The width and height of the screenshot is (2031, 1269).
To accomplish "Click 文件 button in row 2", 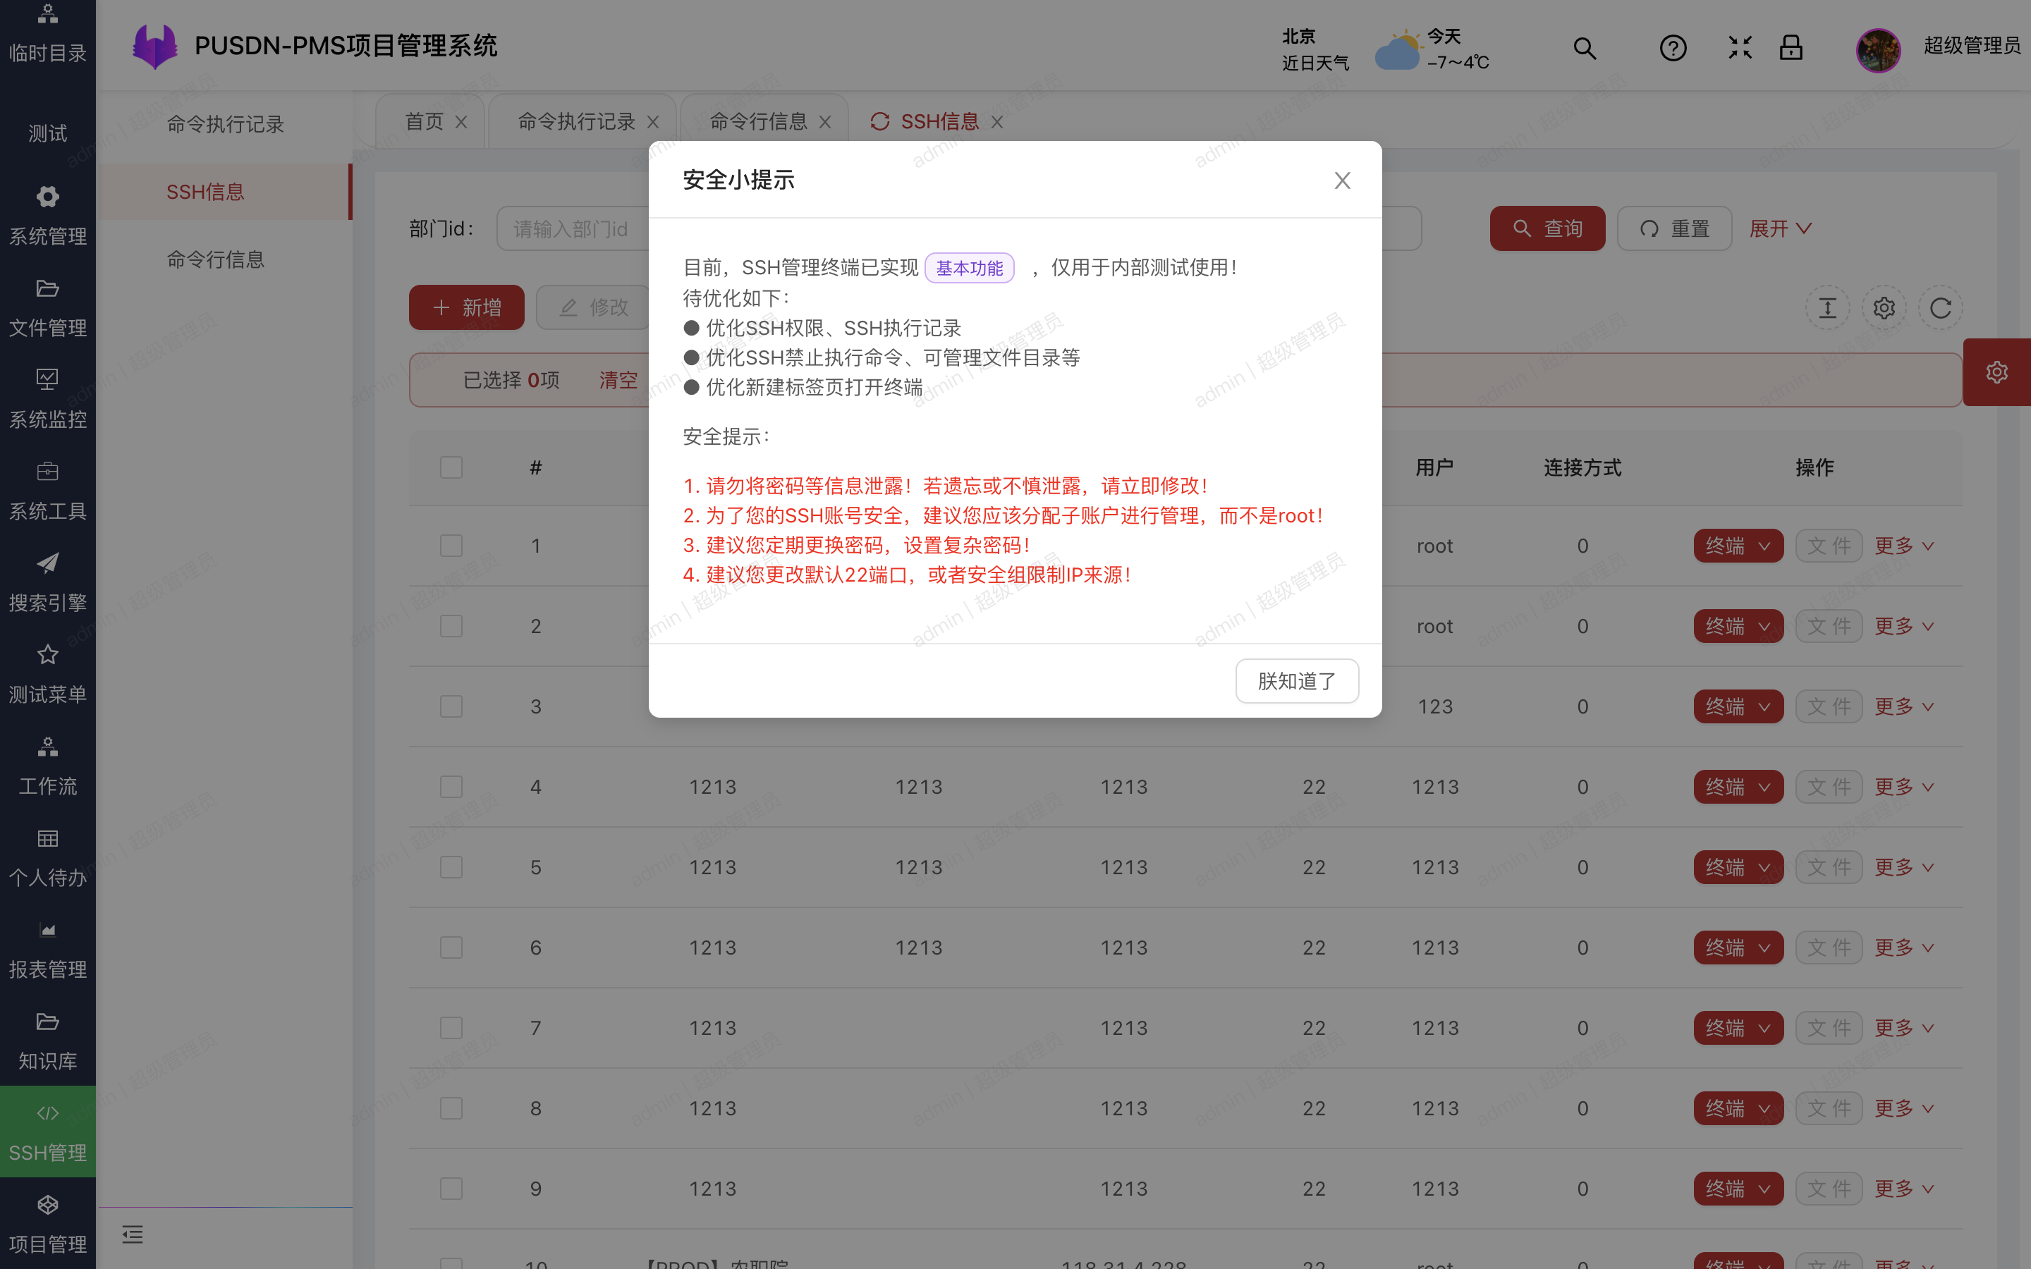I will coord(1829,626).
